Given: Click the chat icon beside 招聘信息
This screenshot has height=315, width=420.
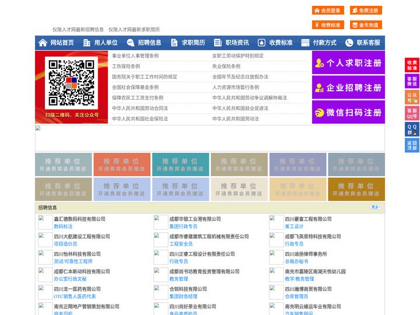Looking at the screenshot, I should (x=131, y=43).
